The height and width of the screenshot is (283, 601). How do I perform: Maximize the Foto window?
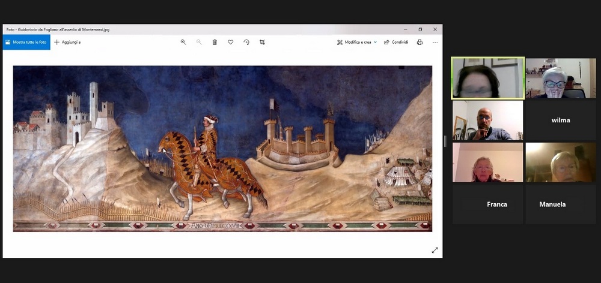(420, 29)
